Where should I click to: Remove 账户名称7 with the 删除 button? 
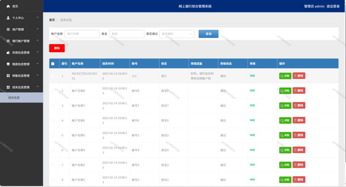coord(299,105)
